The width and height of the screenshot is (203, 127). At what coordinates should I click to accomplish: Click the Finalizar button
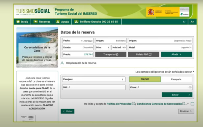click(x=186, y=111)
